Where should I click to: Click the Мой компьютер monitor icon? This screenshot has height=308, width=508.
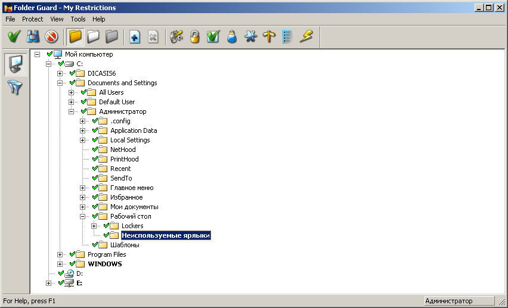click(58, 54)
